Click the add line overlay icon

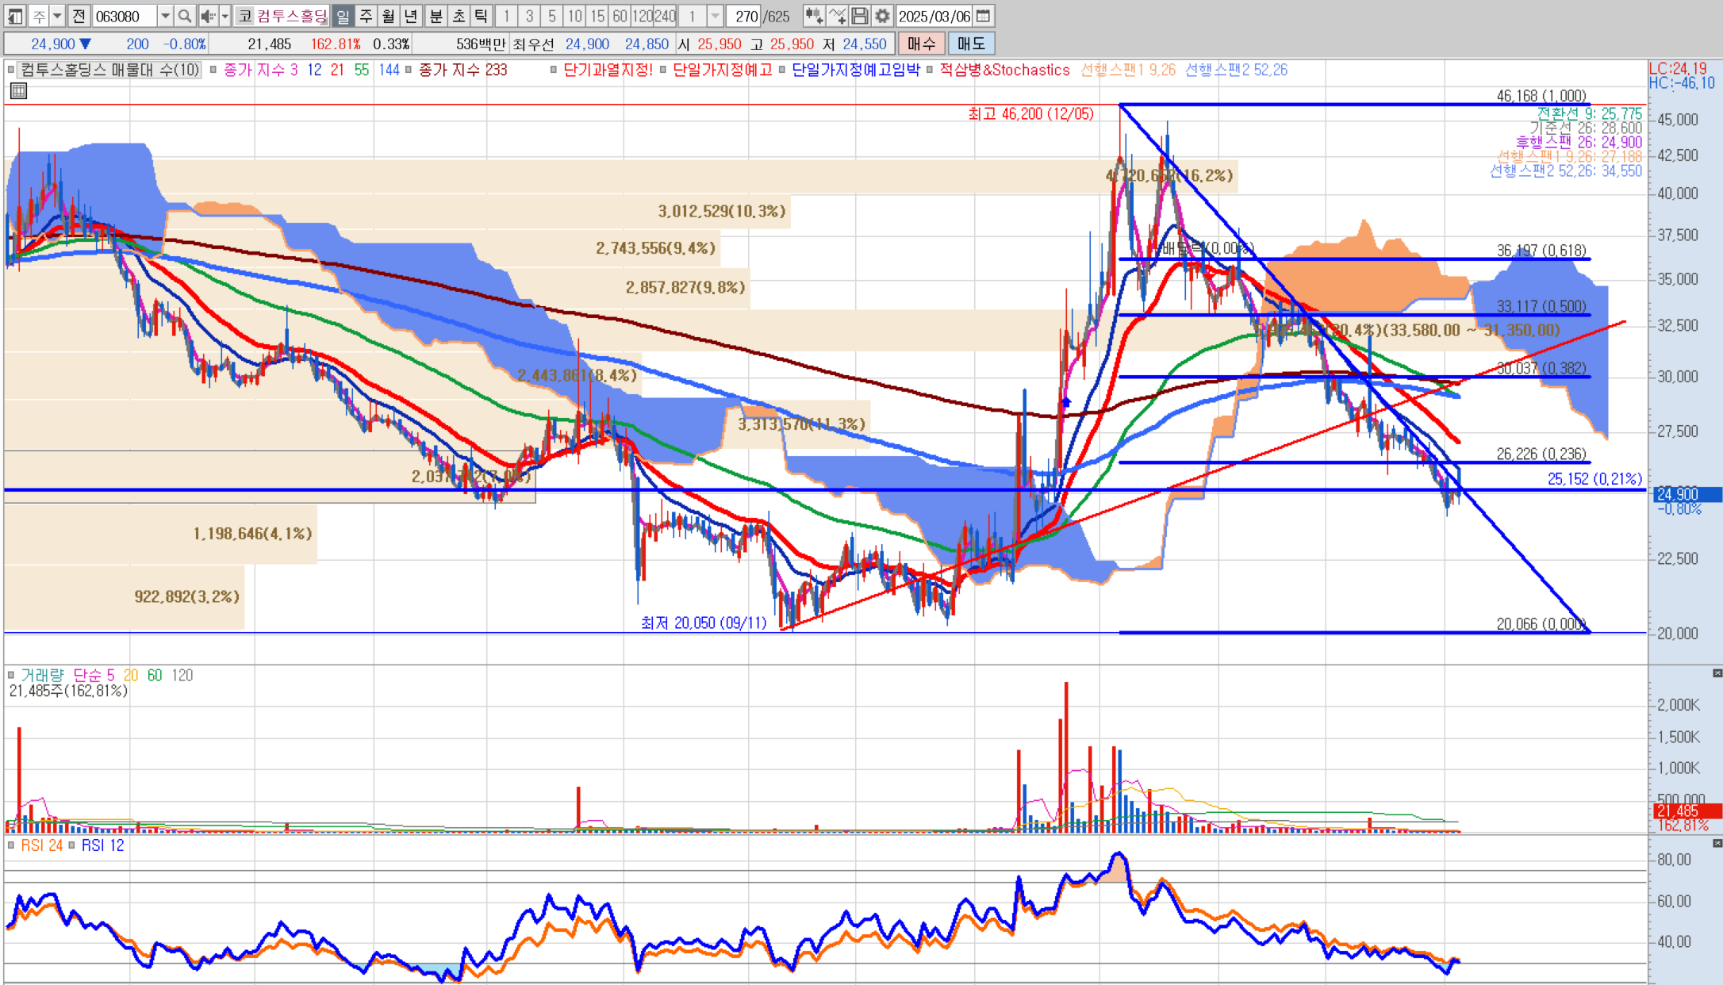click(837, 16)
